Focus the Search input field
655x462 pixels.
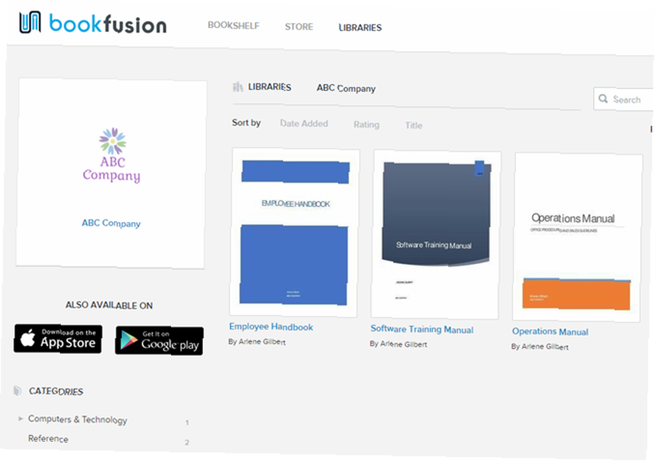coord(624,99)
